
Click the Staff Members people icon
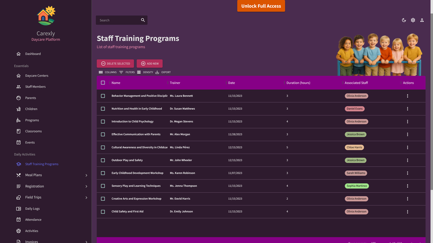tap(19, 86)
